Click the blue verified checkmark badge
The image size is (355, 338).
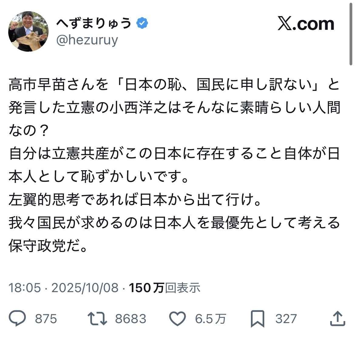point(142,23)
